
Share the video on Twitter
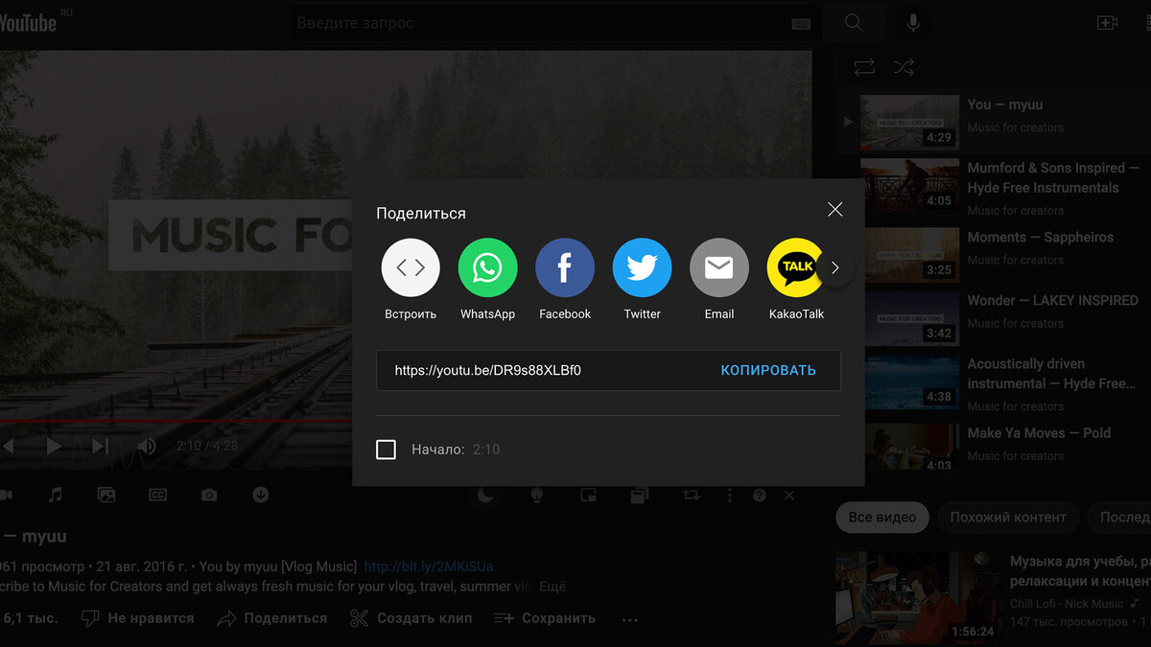(x=642, y=267)
